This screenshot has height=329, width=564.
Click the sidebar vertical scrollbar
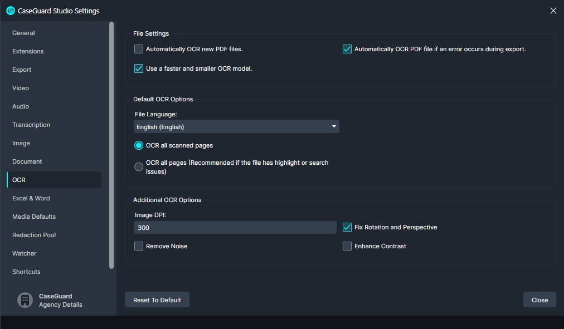pos(111,145)
